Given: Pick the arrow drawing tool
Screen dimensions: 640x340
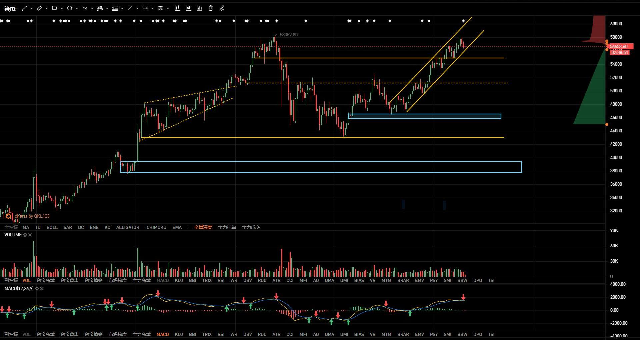Looking at the screenshot, I should click(130, 8).
